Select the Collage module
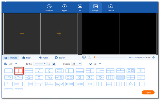The image size is (160, 100). point(95,8)
